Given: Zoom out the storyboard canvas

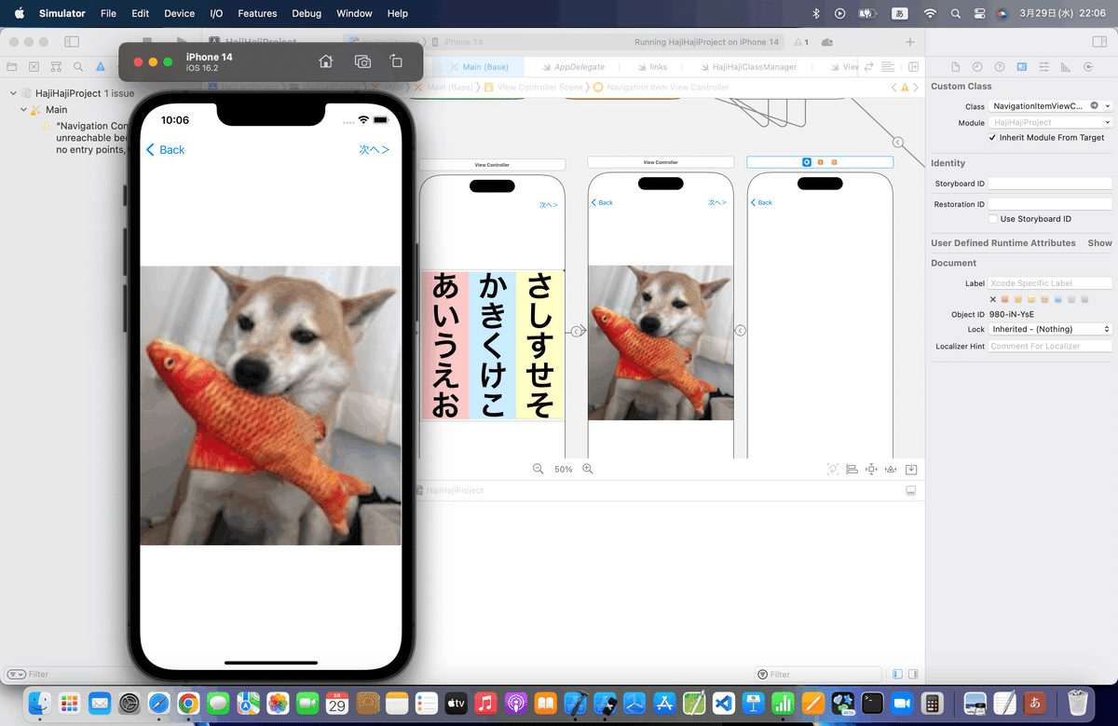Looking at the screenshot, I should click(538, 469).
